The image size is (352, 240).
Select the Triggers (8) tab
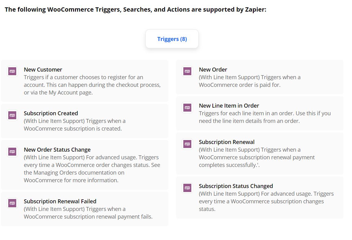(x=172, y=39)
